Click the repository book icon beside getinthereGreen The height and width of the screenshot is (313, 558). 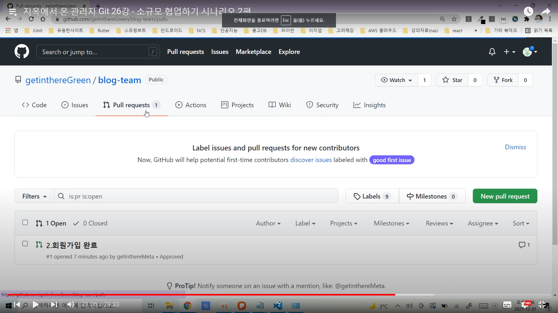click(18, 80)
